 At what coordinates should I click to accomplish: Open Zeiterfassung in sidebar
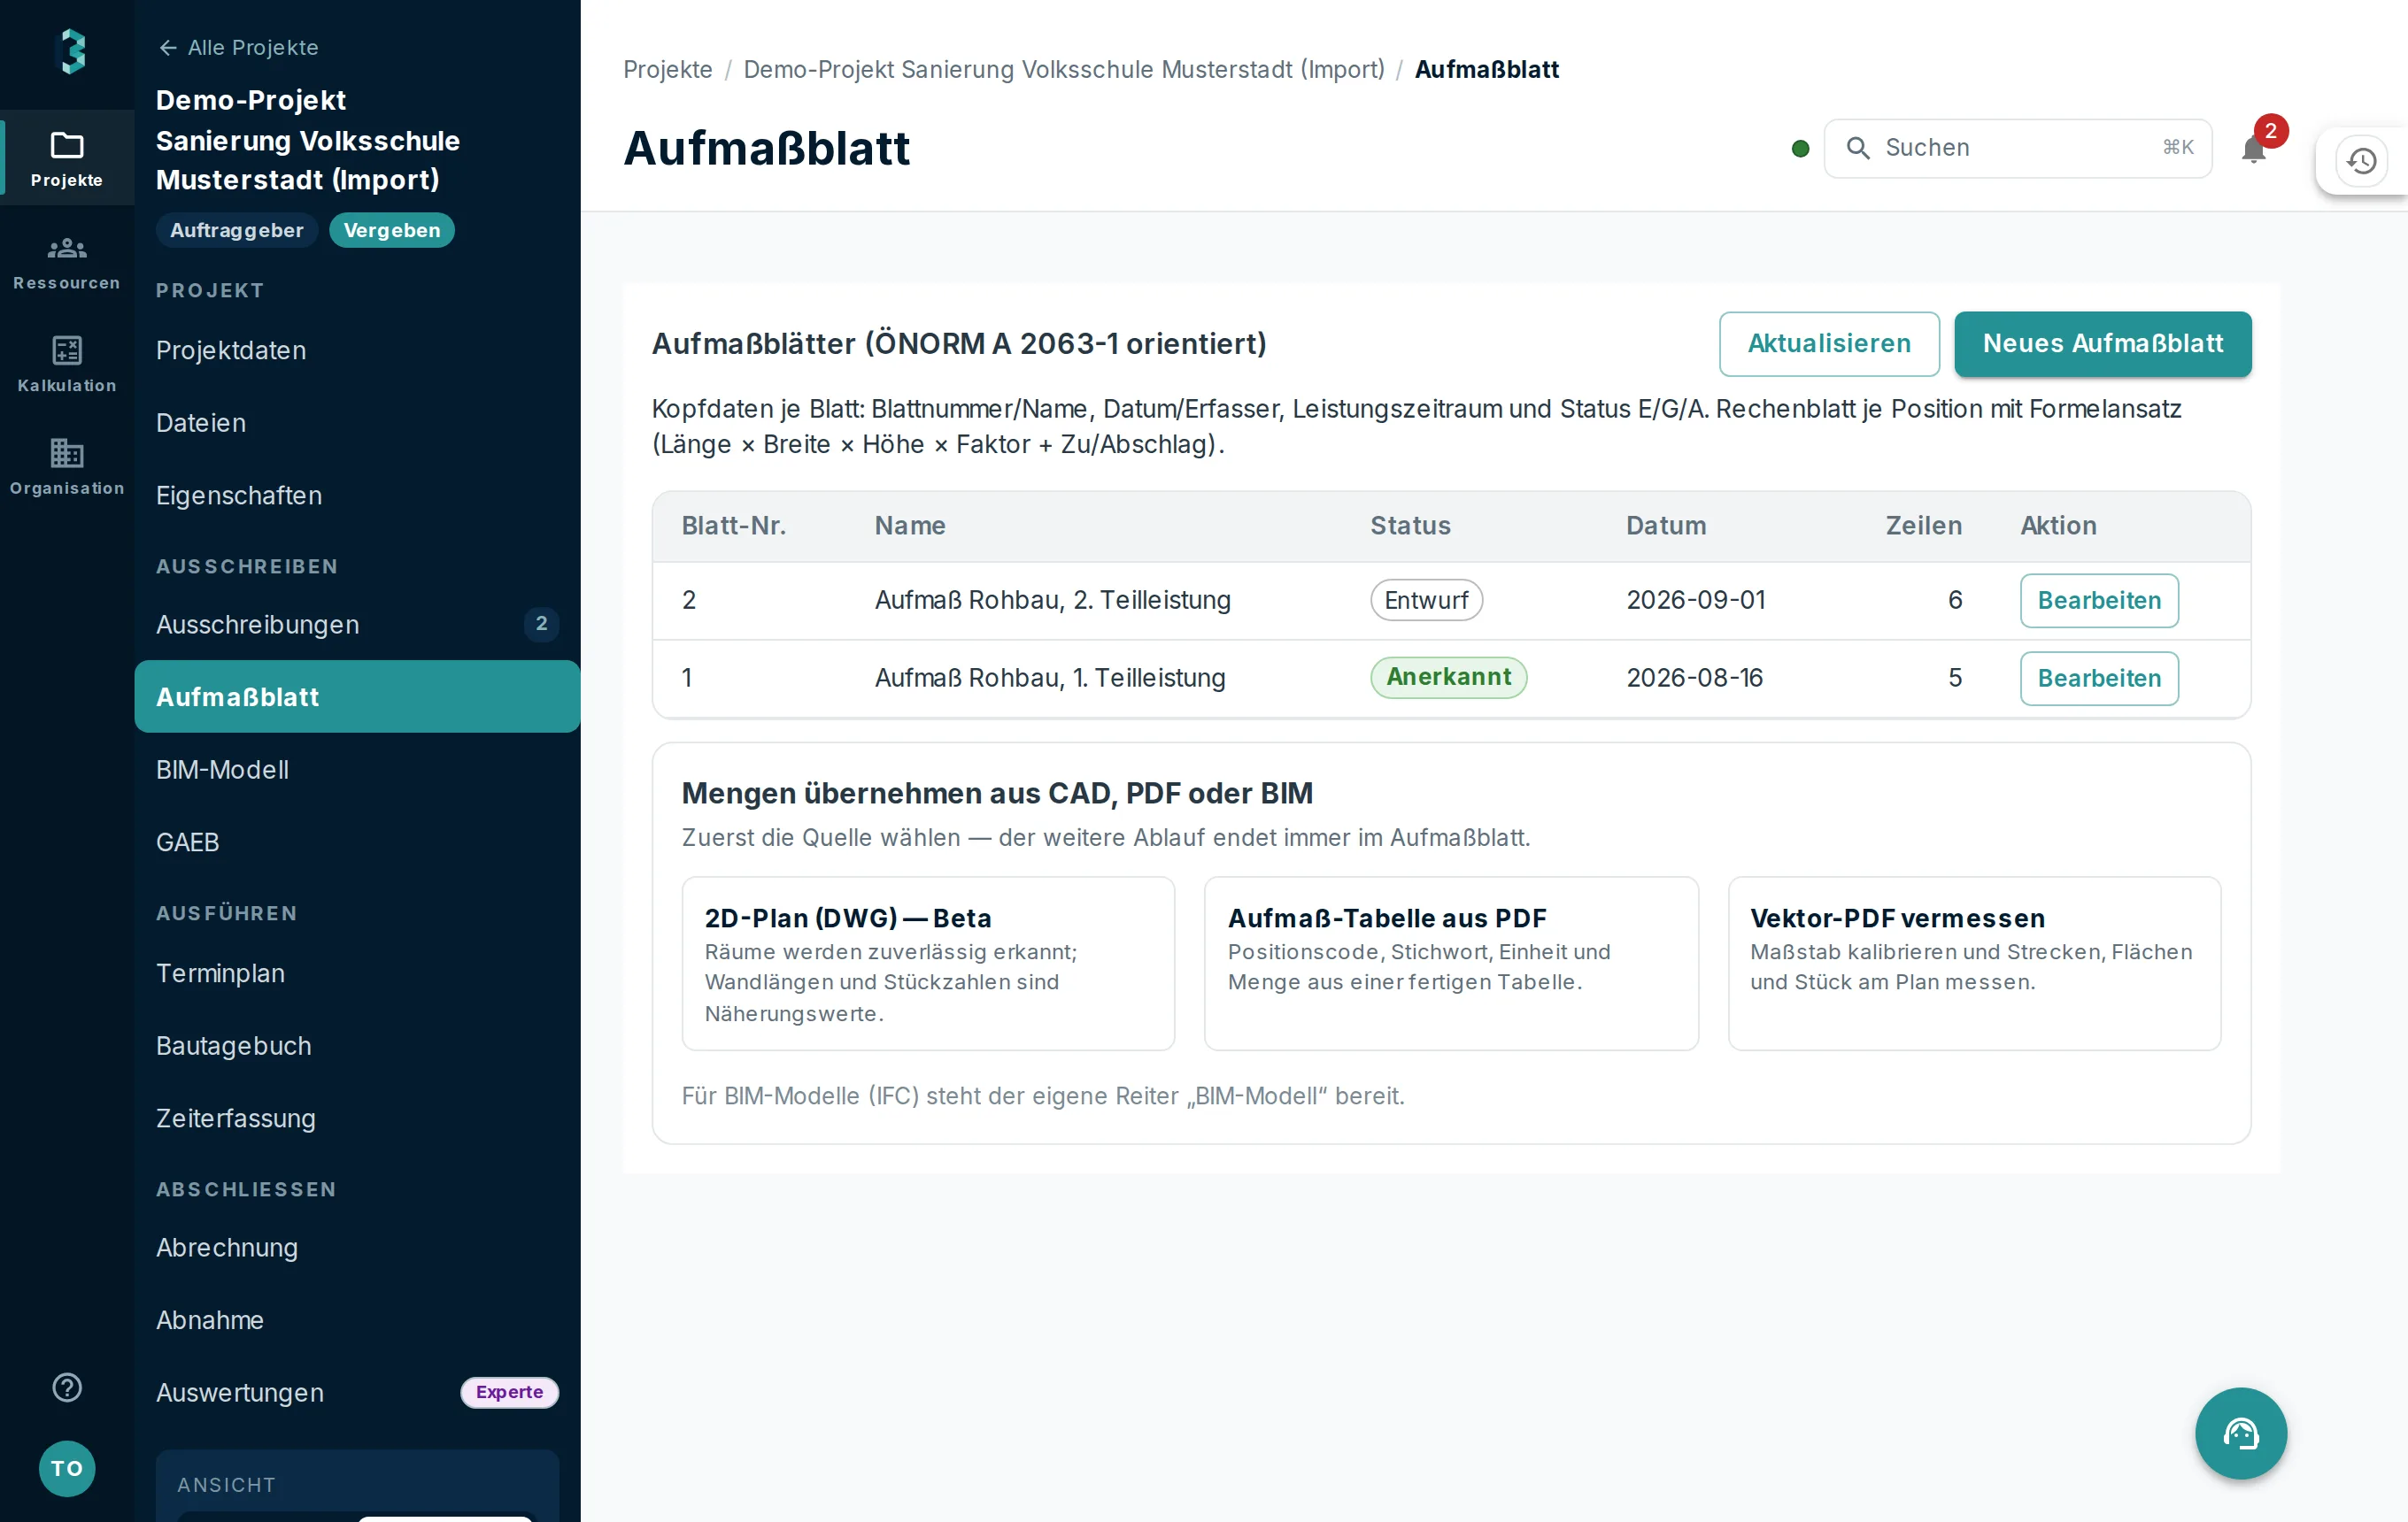point(357,1118)
